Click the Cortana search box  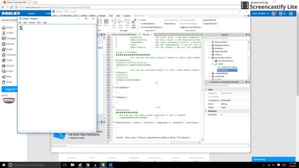(34, 165)
